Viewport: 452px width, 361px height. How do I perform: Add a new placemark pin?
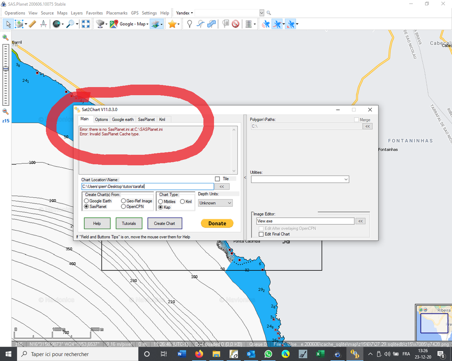[x=189, y=24]
